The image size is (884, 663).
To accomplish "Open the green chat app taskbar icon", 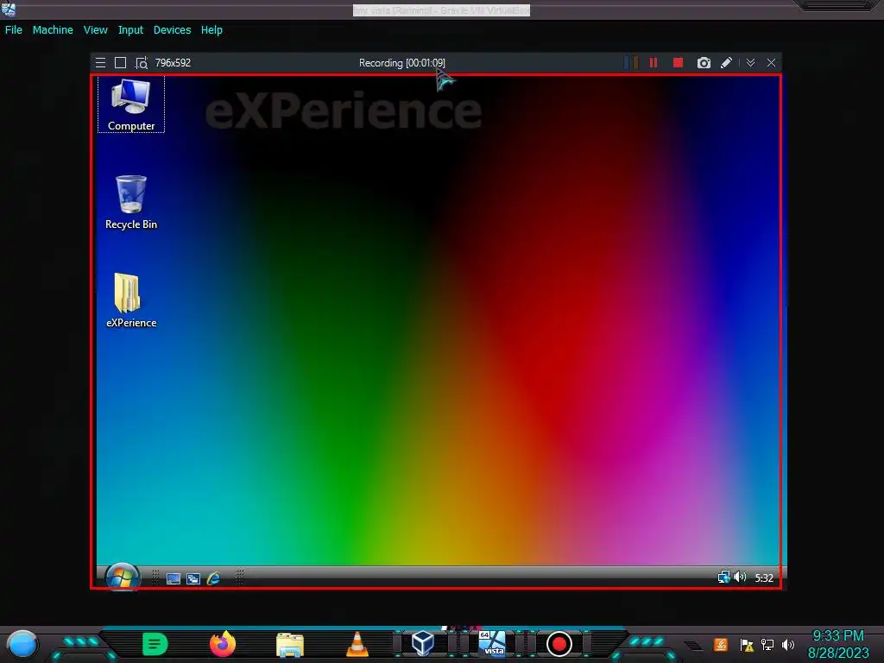I will (155, 644).
